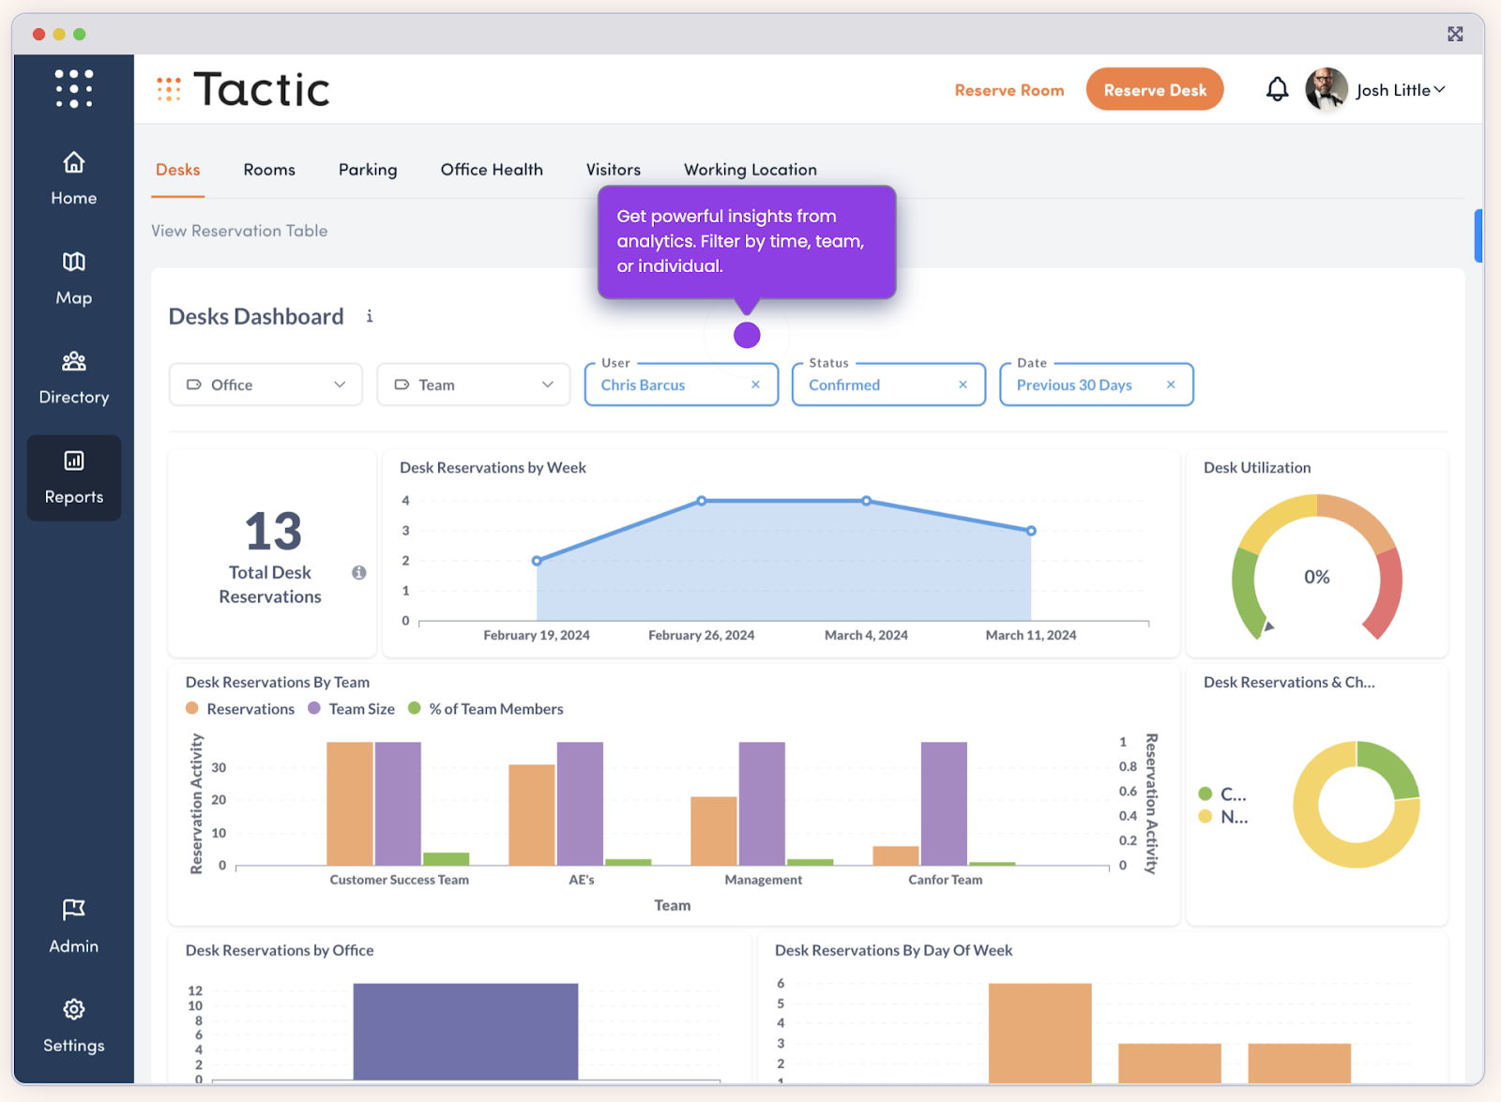Image resolution: width=1501 pixels, height=1102 pixels.
Task: Click February 26, 2024 point on line chart
Action: [702, 501]
